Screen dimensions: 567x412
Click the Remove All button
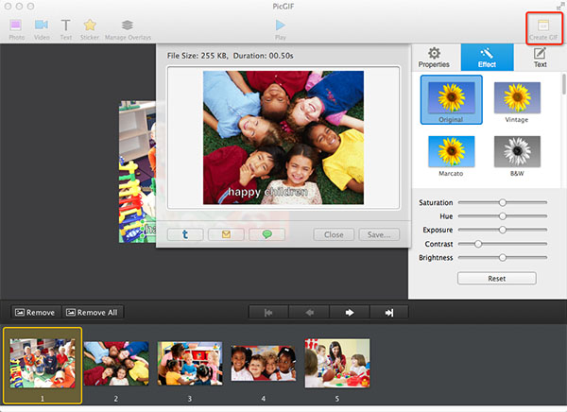point(94,312)
